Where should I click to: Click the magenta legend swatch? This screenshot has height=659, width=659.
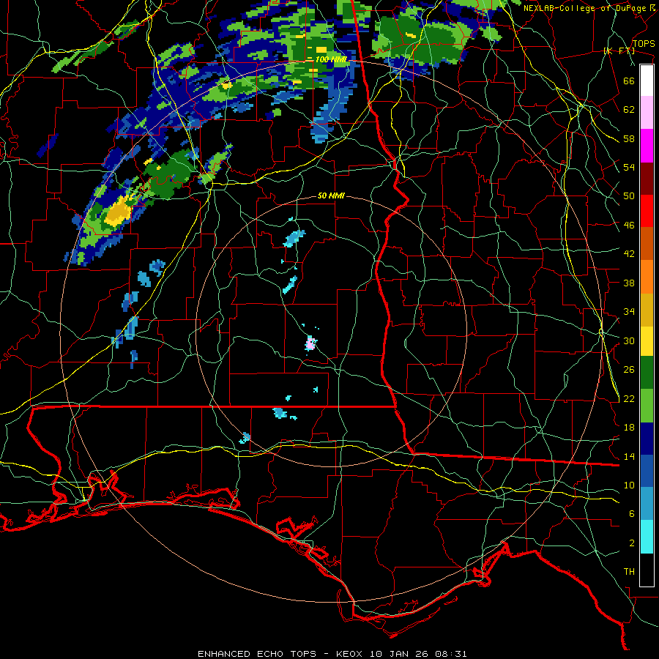647,145
